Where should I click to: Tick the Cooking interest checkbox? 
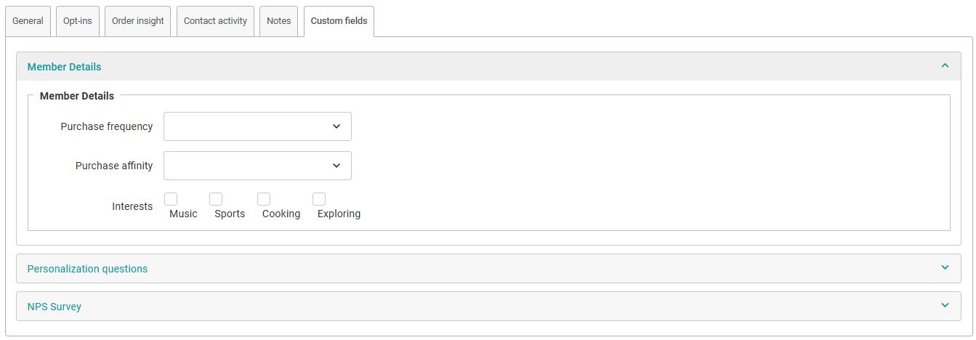tap(264, 199)
